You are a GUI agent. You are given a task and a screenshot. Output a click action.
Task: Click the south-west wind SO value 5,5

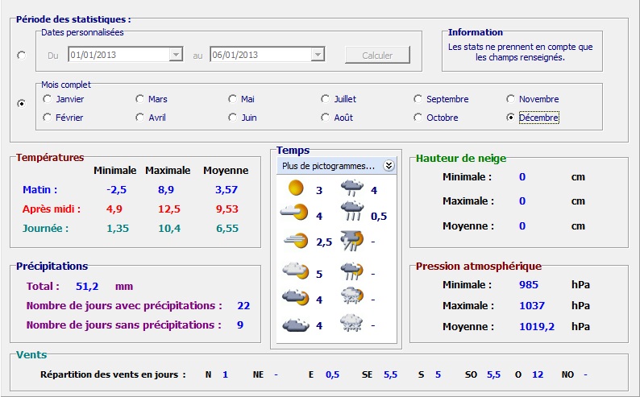coord(493,374)
